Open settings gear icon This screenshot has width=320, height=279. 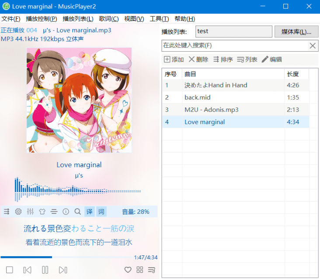(18, 212)
